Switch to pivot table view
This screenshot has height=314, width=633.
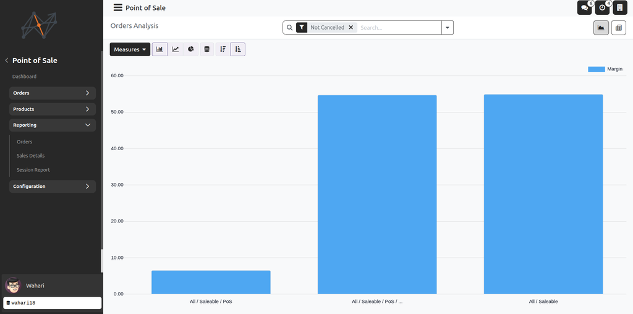pos(618,28)
